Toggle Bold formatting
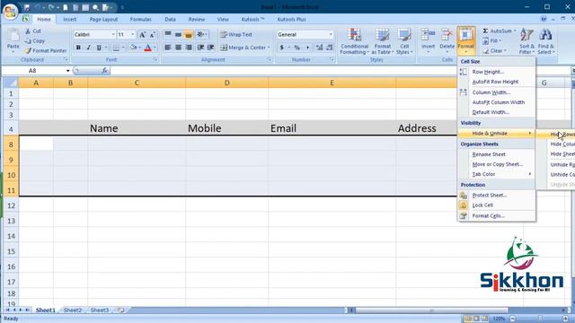 pos(78,48)
